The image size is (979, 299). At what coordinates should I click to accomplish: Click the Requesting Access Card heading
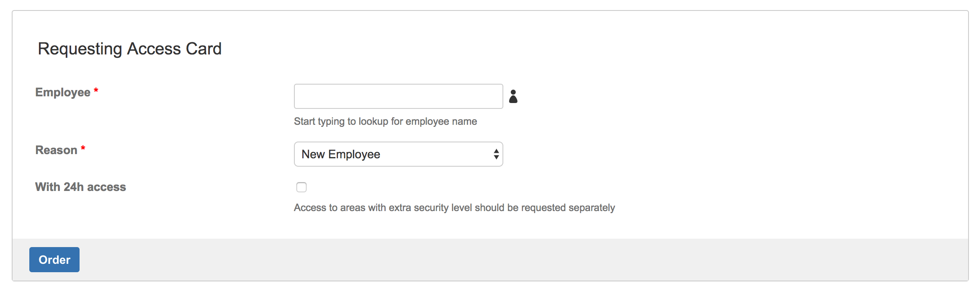pyautogui.click(x=129, y=49)
